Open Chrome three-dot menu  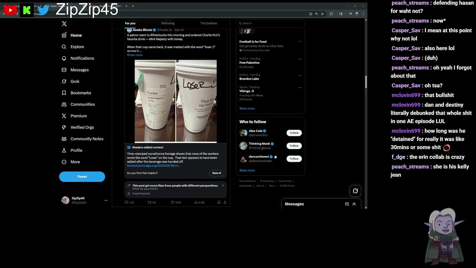click(363, 14)
